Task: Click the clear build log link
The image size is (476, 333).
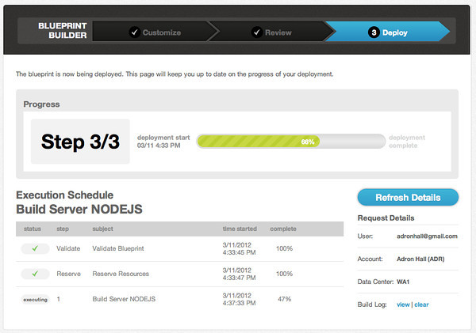Action: (422, 305)
